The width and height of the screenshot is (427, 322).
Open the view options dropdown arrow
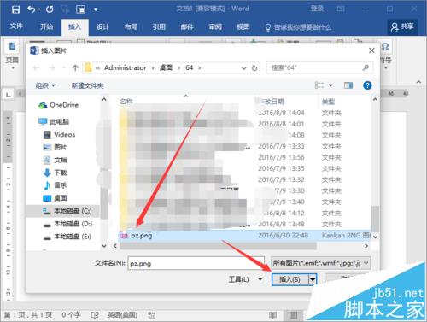coord(330,85)
